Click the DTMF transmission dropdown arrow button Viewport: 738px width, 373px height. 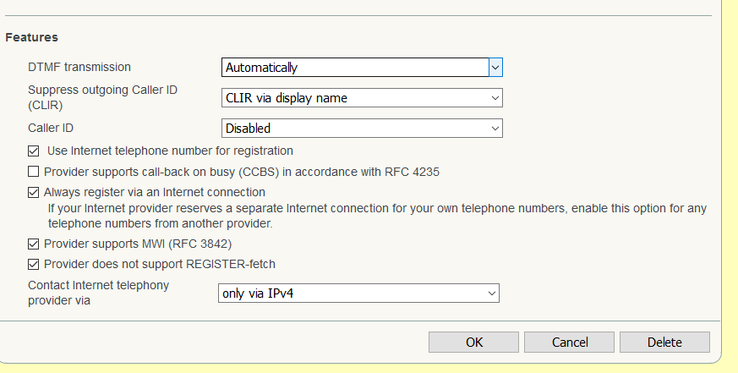pos(496,67)
